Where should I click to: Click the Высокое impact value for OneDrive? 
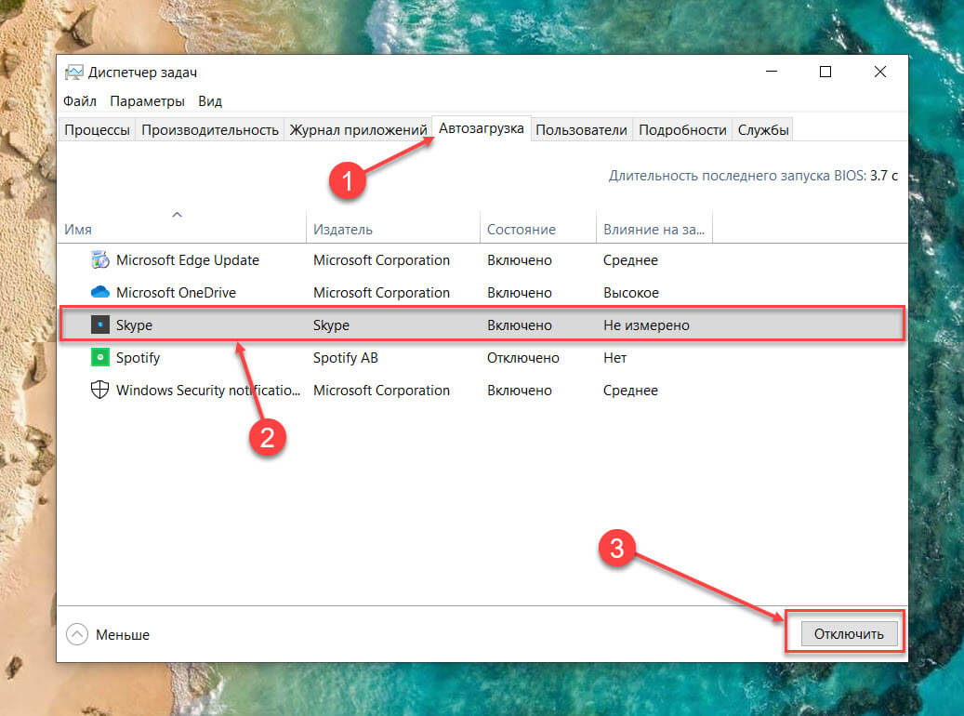pos(631,293)
